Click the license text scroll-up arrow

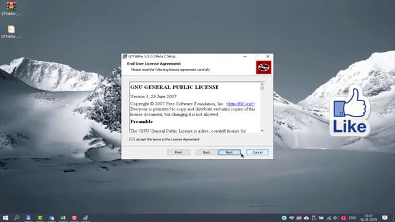tap(262, 84)
